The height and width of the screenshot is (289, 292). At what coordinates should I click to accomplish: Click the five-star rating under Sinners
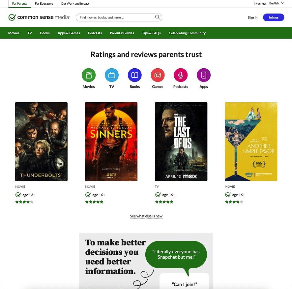pyautogui.click(x=94, y=202)
